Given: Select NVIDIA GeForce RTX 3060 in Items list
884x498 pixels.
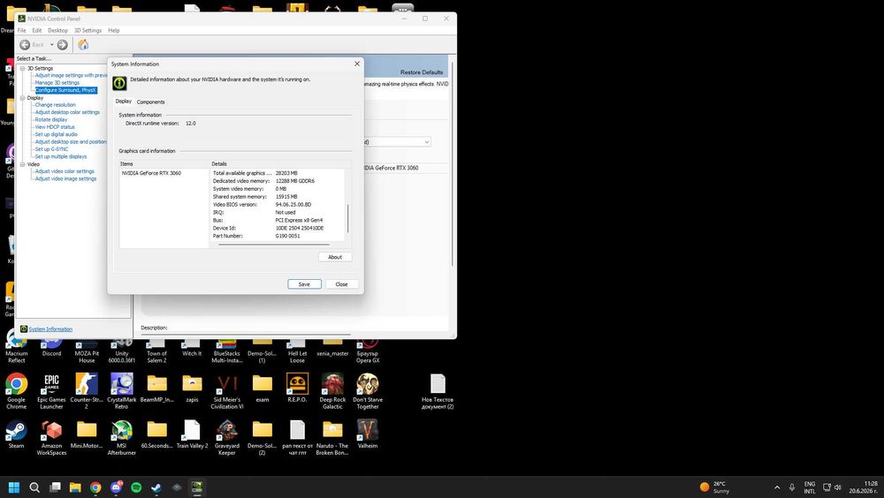Looking at the screenshot, I should [x=151, y=173].
